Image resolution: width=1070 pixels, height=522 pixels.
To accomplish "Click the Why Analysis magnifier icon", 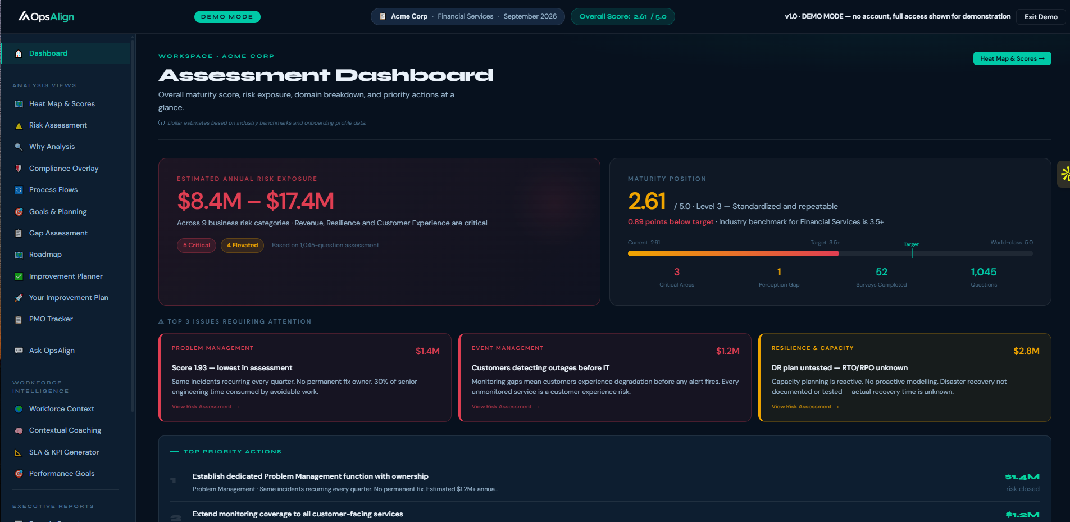I will point(19,147).
